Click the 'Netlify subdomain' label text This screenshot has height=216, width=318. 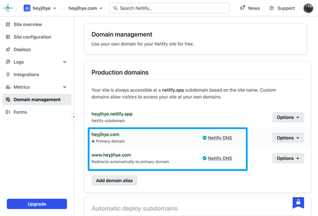108,121
